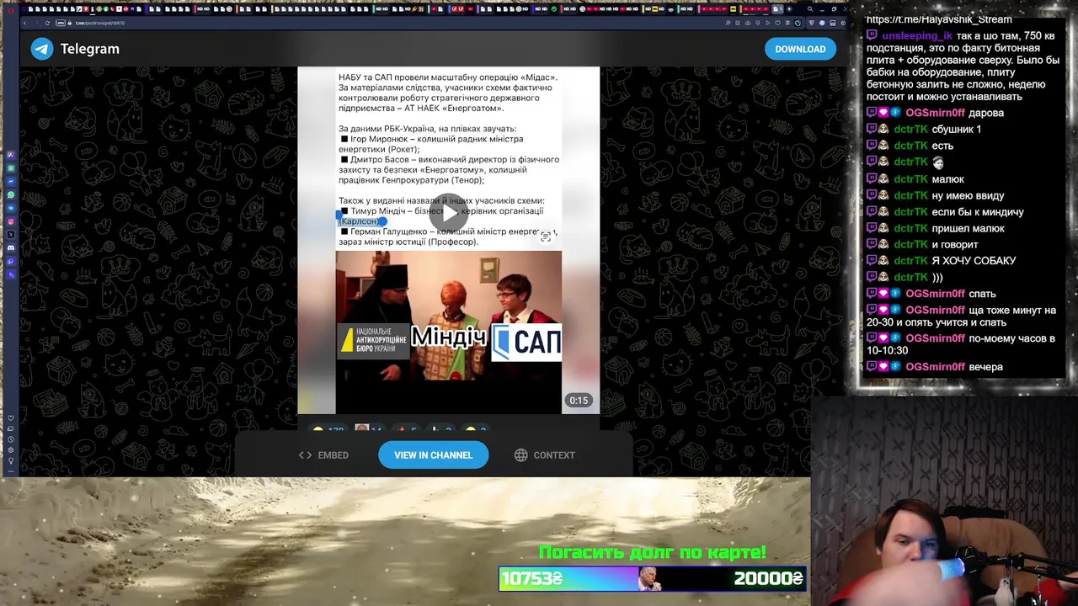The height and width of the screenshot is (606, 1078).
Task: Click post line «Ігор Миронюк – колишній радник»
Action: (x=431, y=144)
